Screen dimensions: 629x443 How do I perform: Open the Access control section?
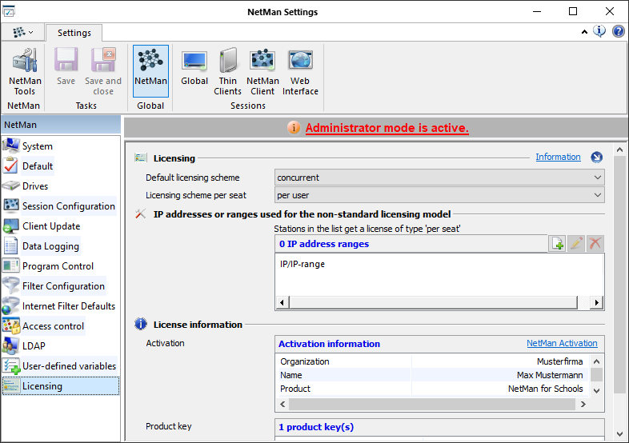(x=54, y=326)
